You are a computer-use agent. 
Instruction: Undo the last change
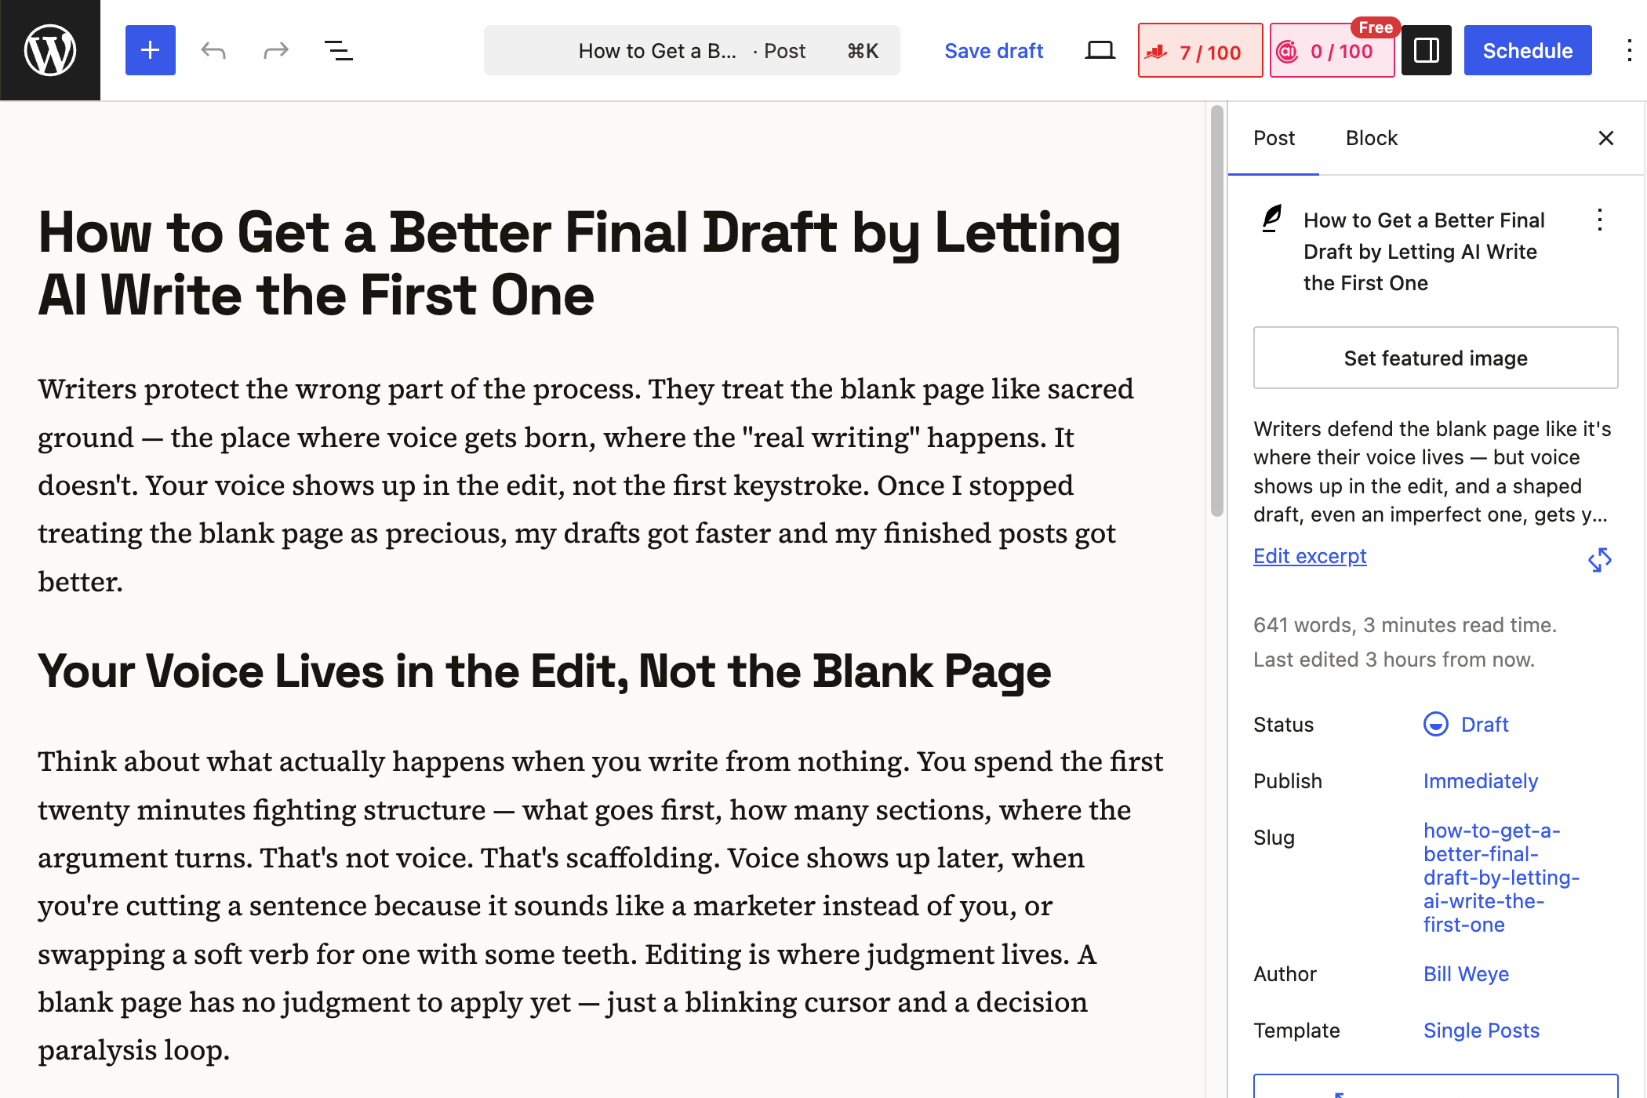(213, 50)
